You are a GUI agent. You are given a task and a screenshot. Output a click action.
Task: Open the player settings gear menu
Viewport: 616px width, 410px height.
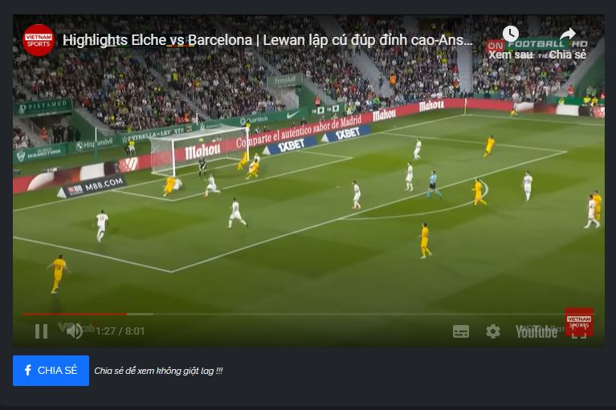pyautogui.click(x=493, y=331)
